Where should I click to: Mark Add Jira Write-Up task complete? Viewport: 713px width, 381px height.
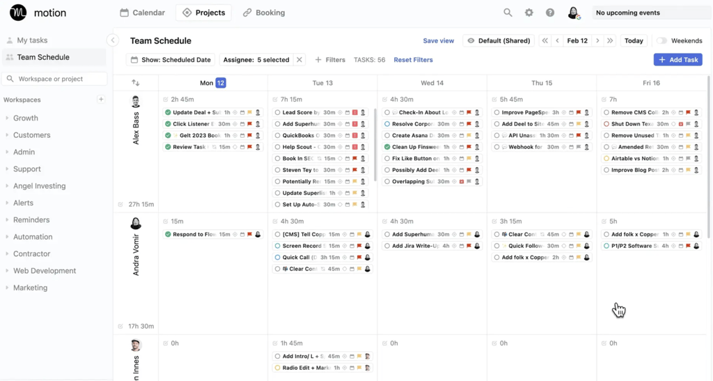tap(387, 245)
